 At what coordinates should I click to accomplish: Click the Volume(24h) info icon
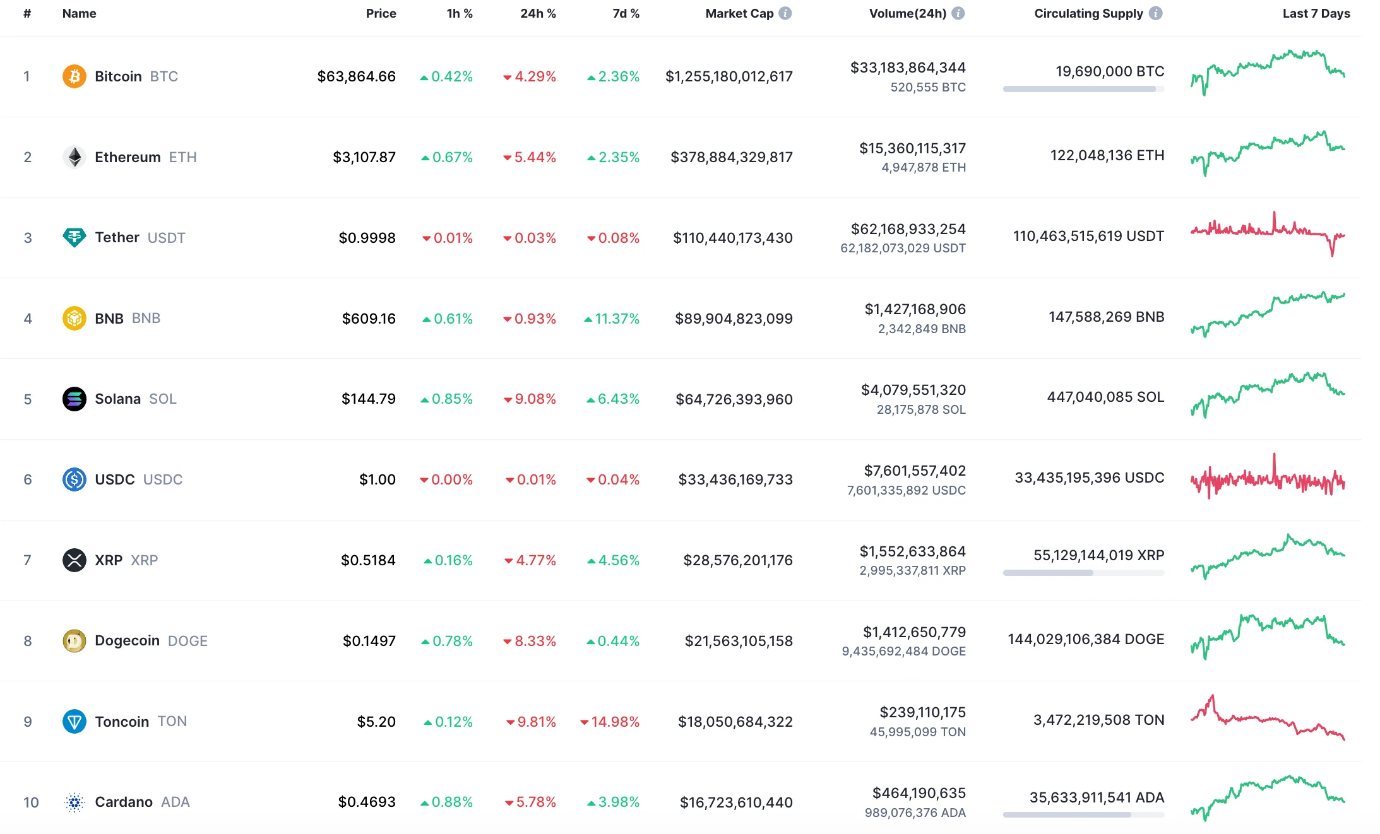(958, 13)
